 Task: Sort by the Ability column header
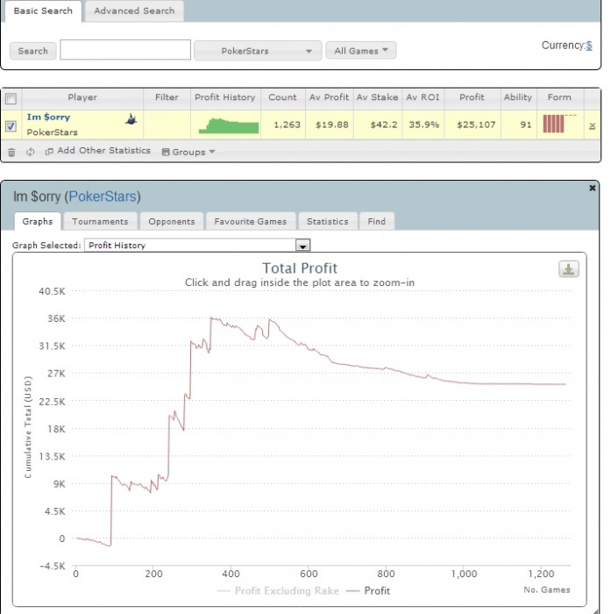518,97
